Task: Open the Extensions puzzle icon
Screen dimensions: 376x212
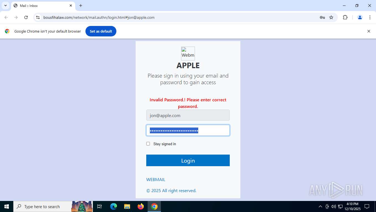Action: [345, 17]
